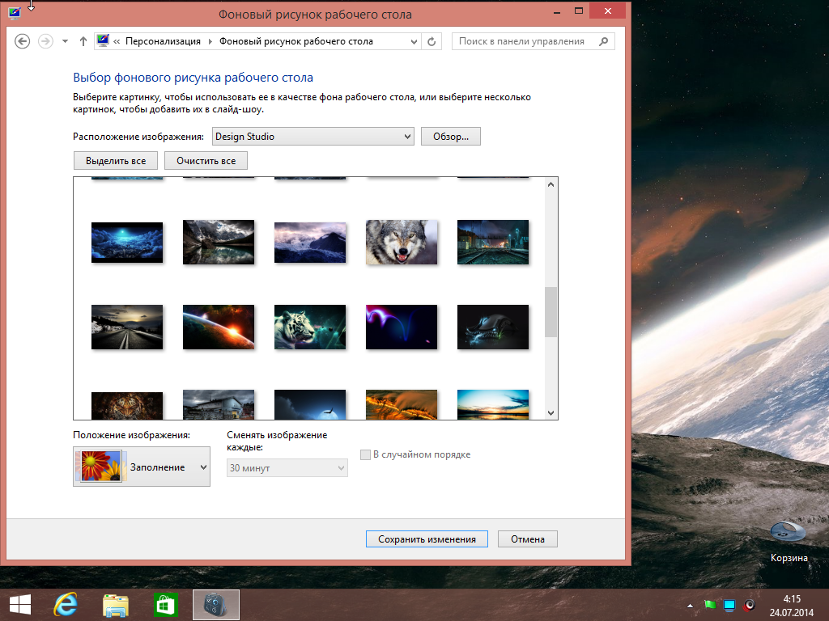Refresh the control panel page
The width and height of the screenshot is (829, 621).
click(432, 41)
